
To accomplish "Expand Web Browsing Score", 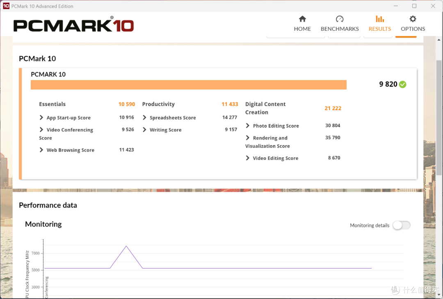I will pos(41,150).
